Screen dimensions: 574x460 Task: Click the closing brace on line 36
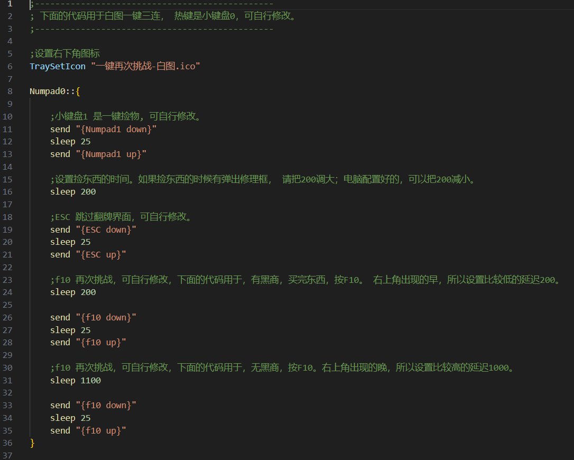(x=32, y=443)
